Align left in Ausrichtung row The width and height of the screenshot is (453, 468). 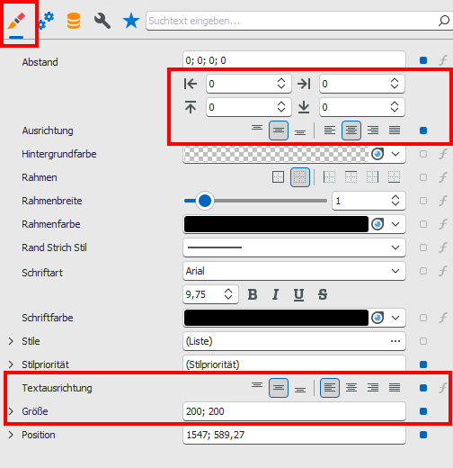click(330, 130)
